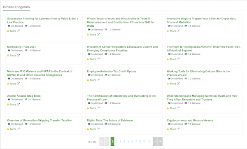Click More external-link icon under Cryptocurrency

click(178, 129)
